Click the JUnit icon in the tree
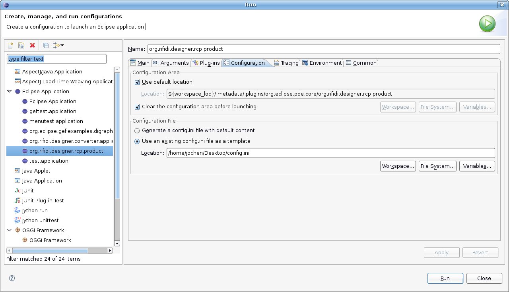The image size is (509, 292). (x=17, y=191)
